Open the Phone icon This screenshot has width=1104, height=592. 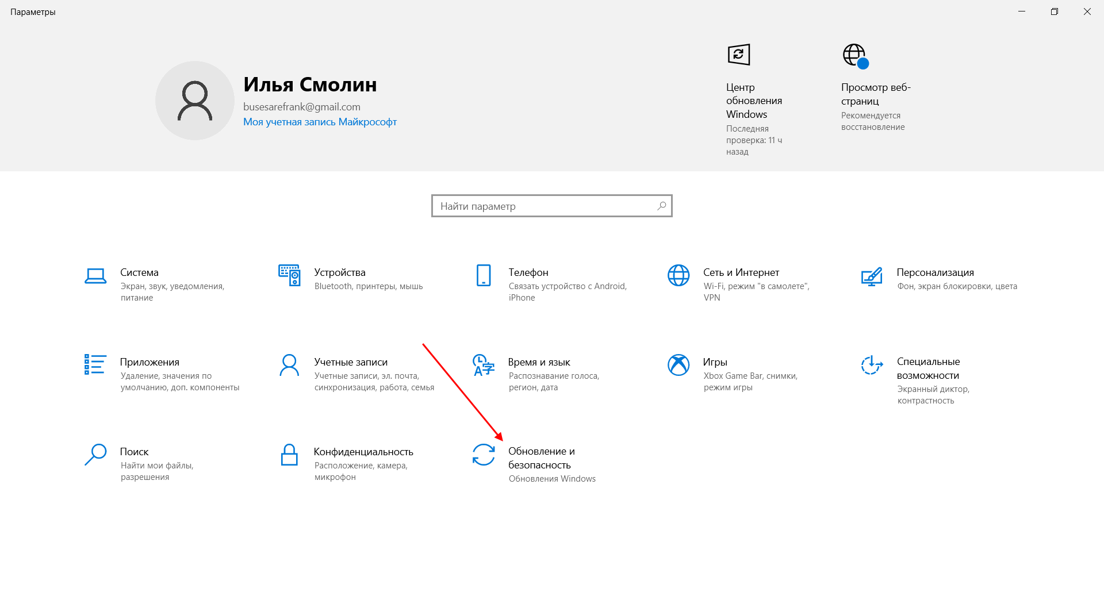484,275
